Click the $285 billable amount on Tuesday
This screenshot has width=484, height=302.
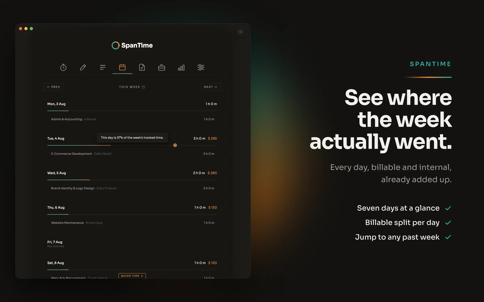tap(212, 139)
